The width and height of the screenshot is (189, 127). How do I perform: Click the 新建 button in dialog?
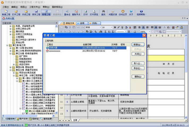click(138, 44)
